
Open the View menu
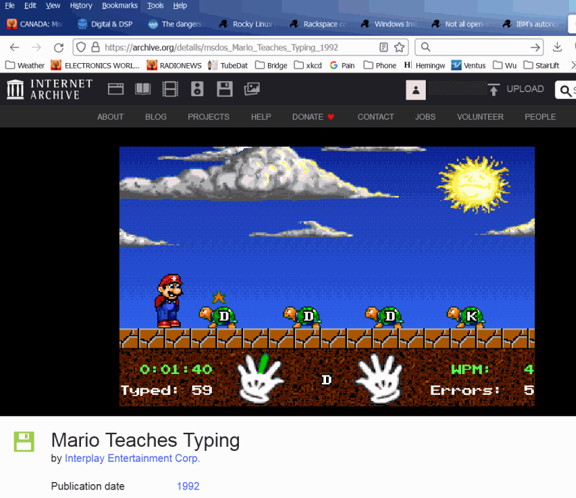[x=53, y=6]
